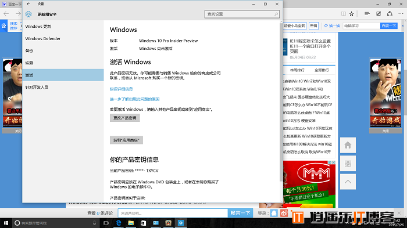407x228 pixels.
Task: Click the back arrow in Settings window
Action: point(28,4)
